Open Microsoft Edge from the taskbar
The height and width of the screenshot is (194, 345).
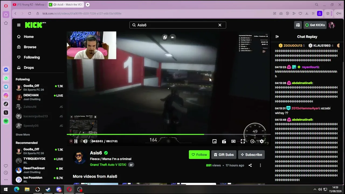pyautogui.click(x=16, y=189)
